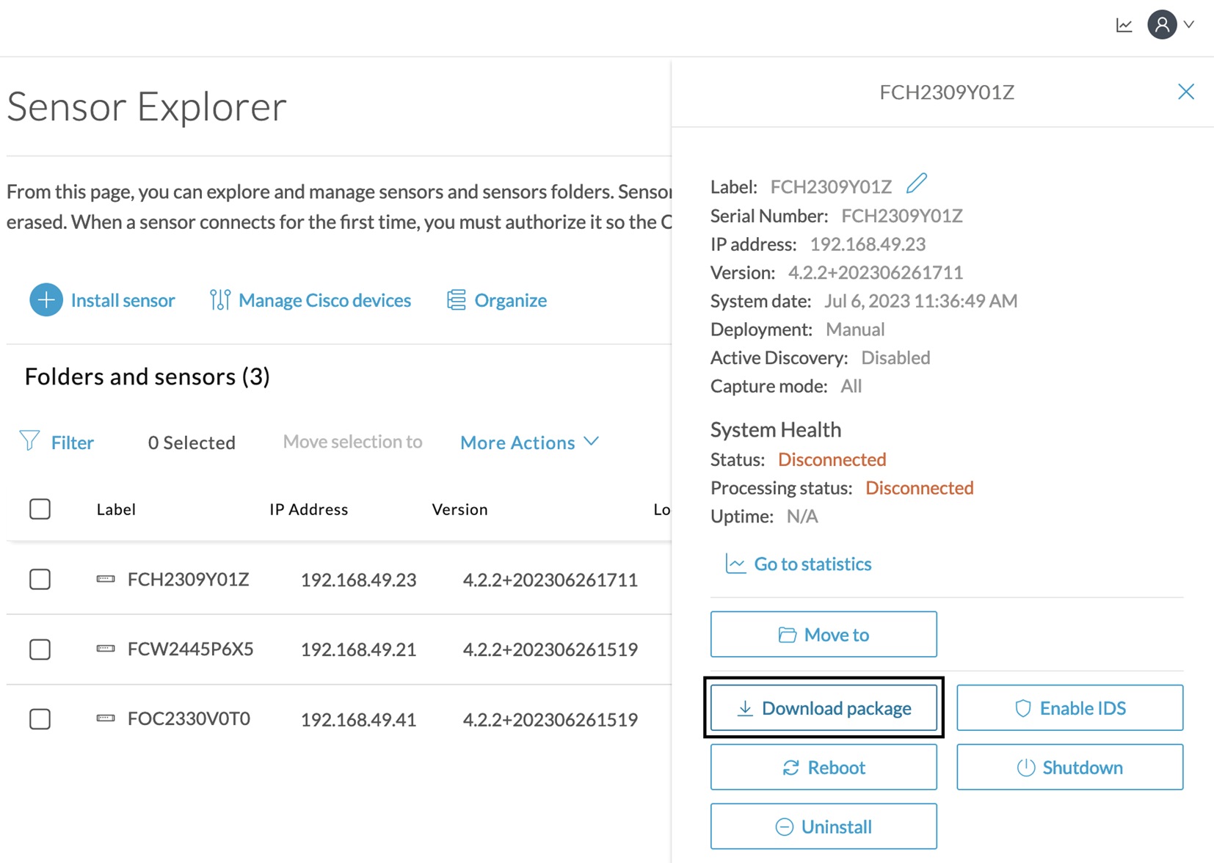Viewport: 1214px width, 863px height.
Task: Click the pencil icon to edit sensor label
Action: 916,183
